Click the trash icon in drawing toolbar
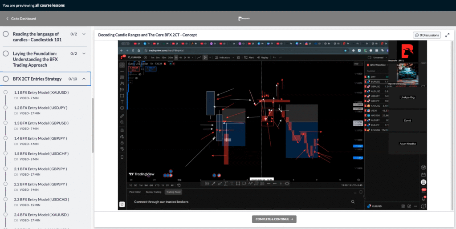Image resolution: width=456 pixels, height=229 pixels. [122, 157]
